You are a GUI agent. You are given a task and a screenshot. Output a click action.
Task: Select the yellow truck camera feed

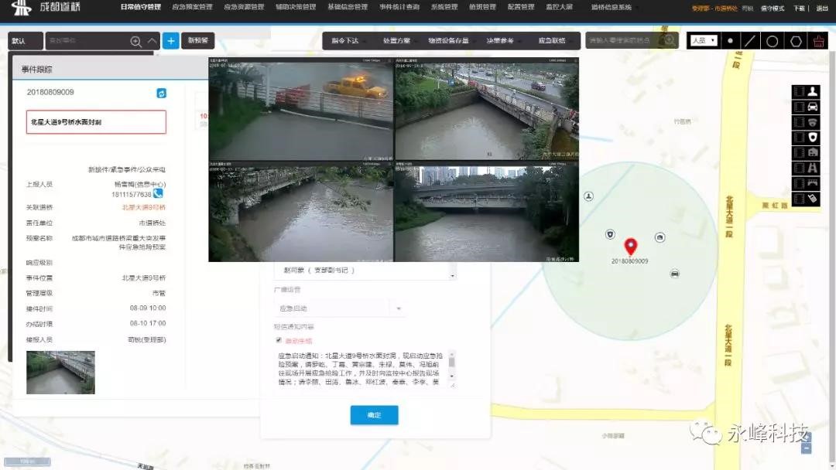[300, 109]
